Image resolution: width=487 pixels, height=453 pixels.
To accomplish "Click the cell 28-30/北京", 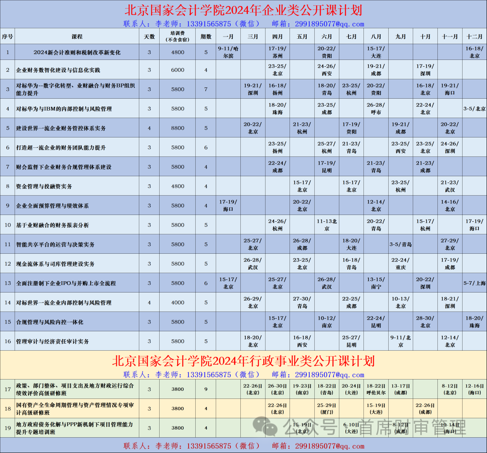I will coord(425,322).
